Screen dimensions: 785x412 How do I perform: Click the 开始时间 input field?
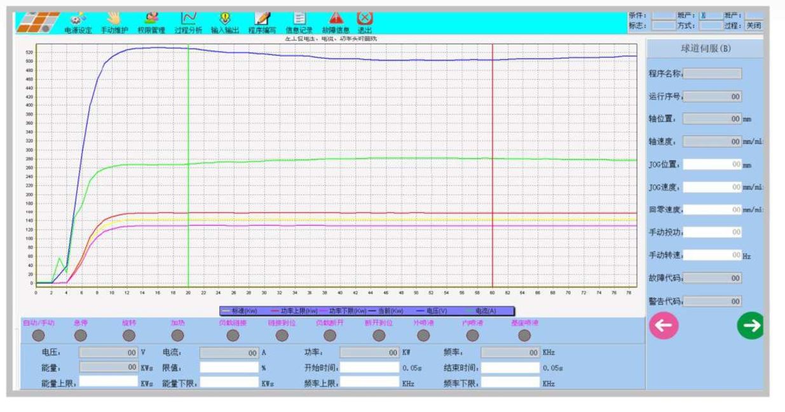click(369, 367)
